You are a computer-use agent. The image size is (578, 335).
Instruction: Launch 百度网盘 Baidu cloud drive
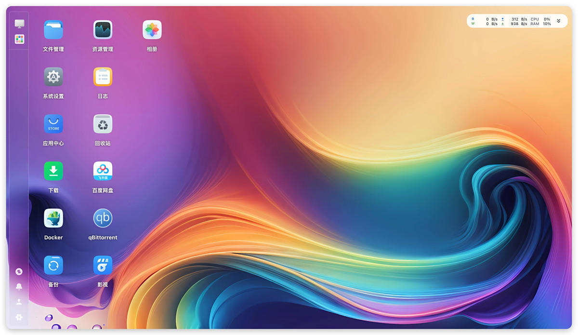103,171
